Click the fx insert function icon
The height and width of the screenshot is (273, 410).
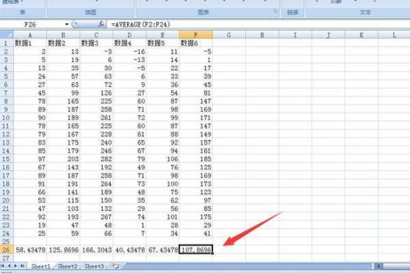coord(101,25)
